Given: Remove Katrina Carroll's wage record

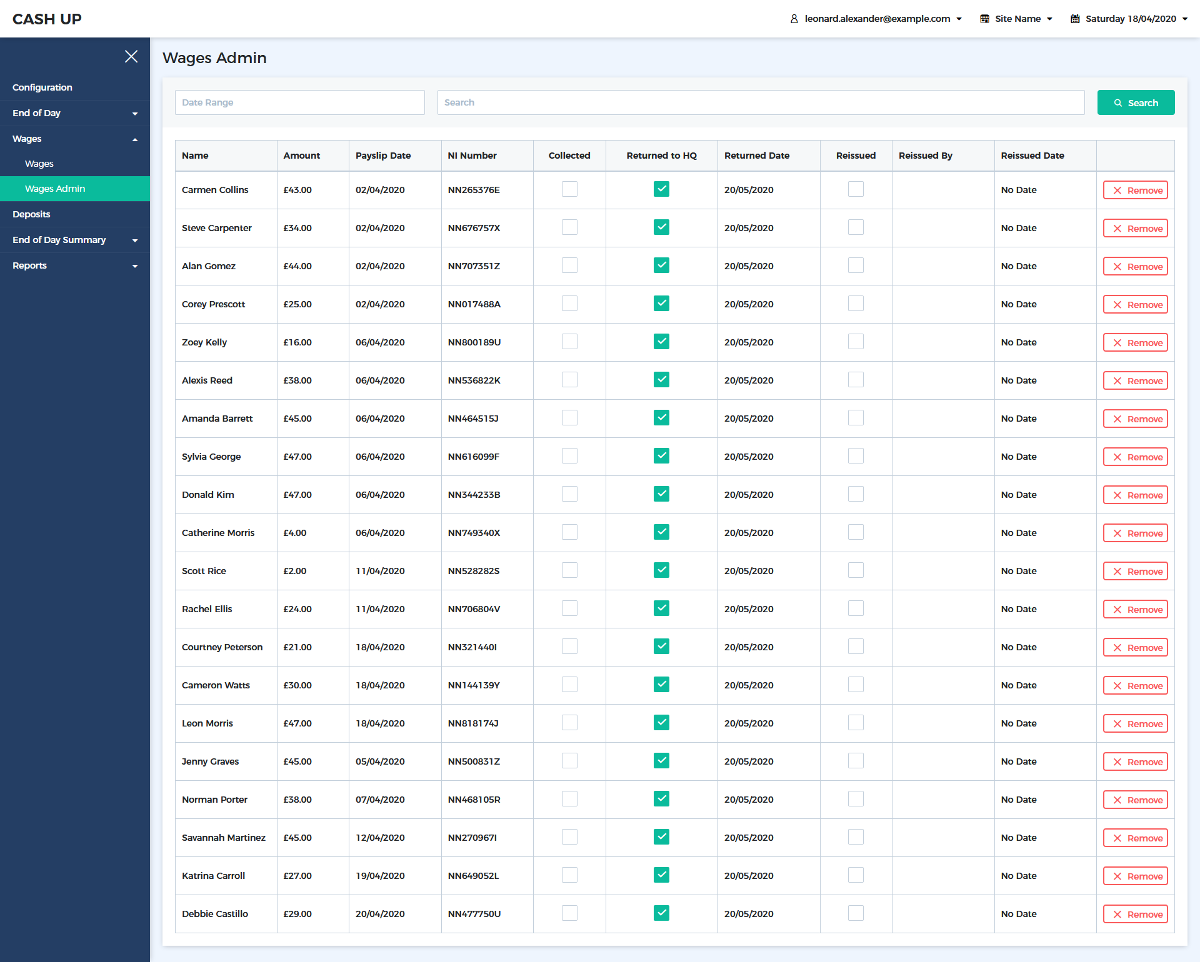Looking at the screenshot, I should (x=1135, y=876).
